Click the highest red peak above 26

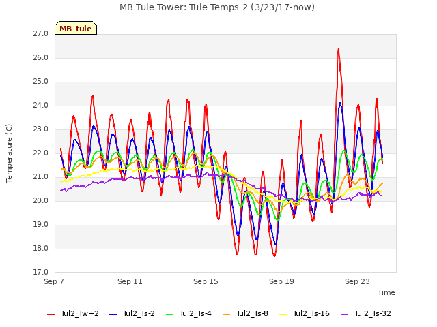339,48
